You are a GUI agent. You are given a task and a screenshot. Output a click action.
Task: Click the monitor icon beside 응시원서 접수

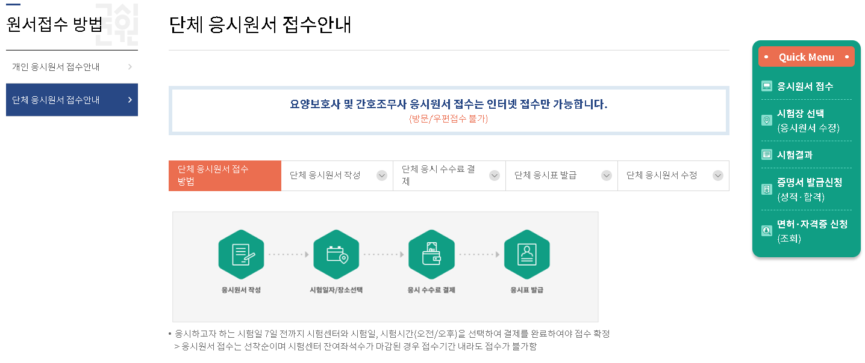point(766,86)
